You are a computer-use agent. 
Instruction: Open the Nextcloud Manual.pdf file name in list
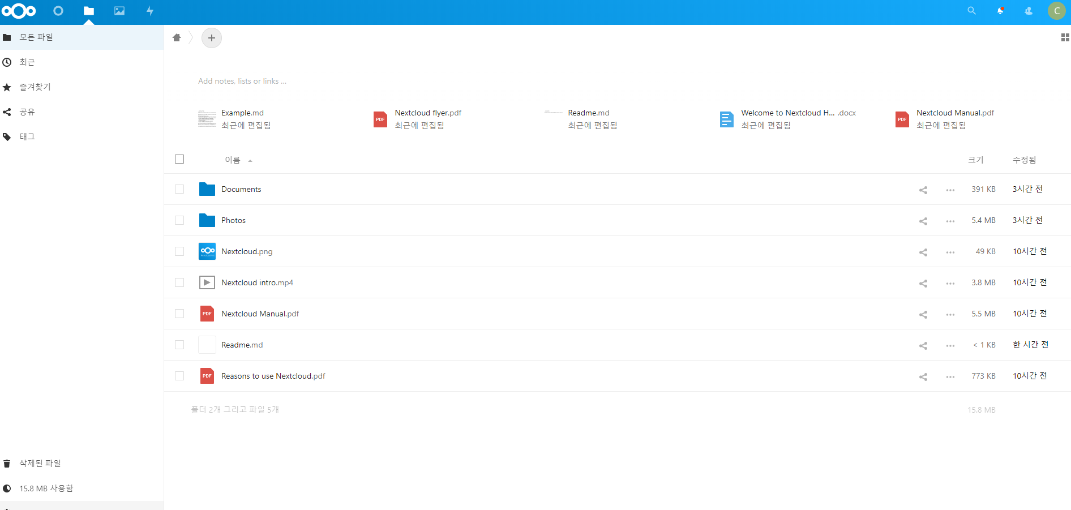[260, 314]
